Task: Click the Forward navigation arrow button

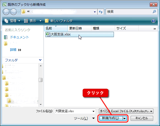Action: tap(14, 12)
